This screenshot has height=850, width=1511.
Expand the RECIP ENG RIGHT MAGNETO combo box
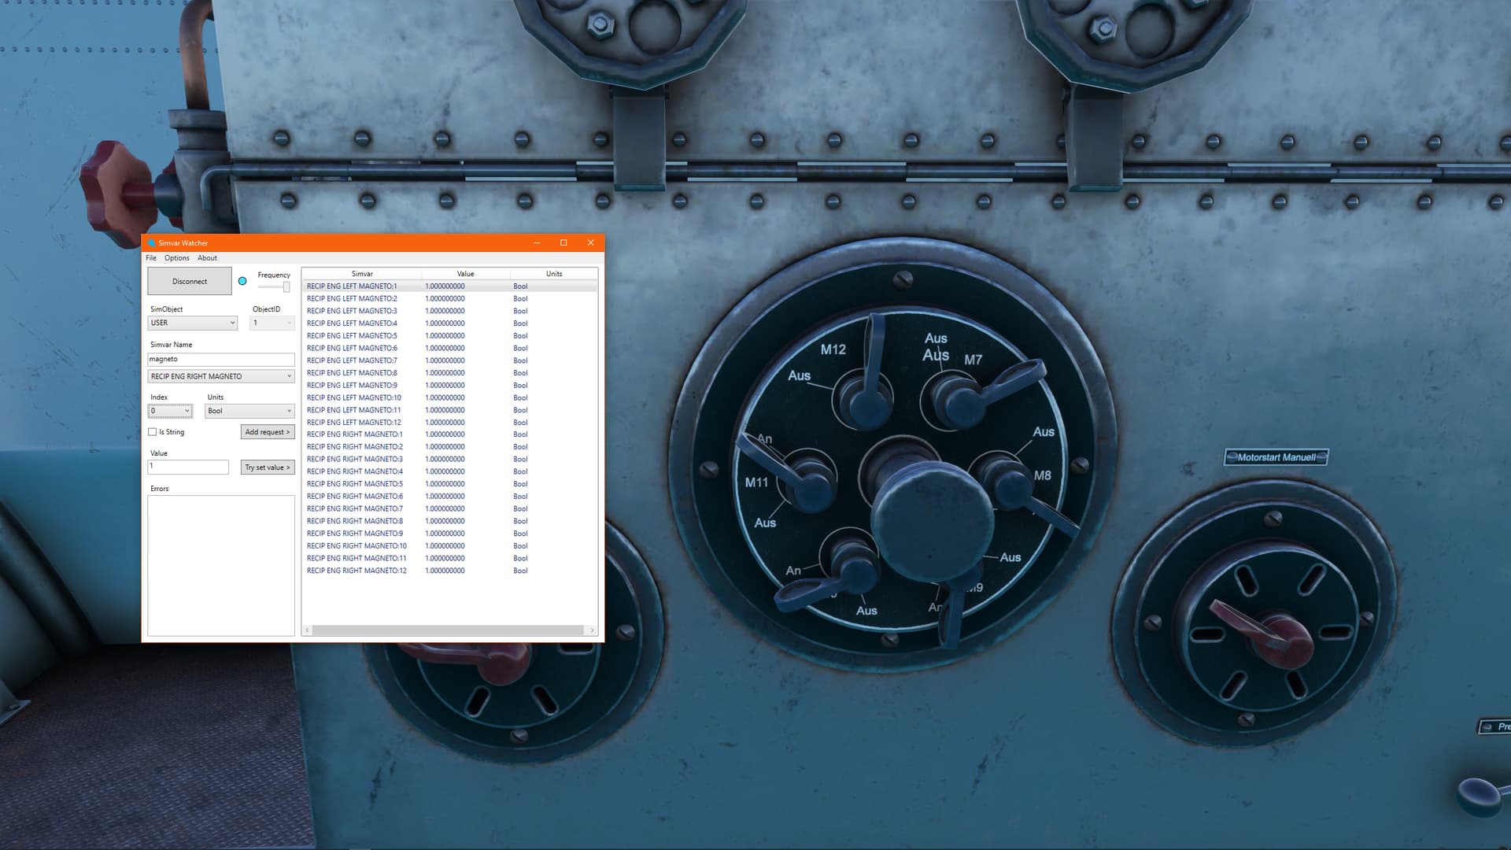(x=221, y=376)
